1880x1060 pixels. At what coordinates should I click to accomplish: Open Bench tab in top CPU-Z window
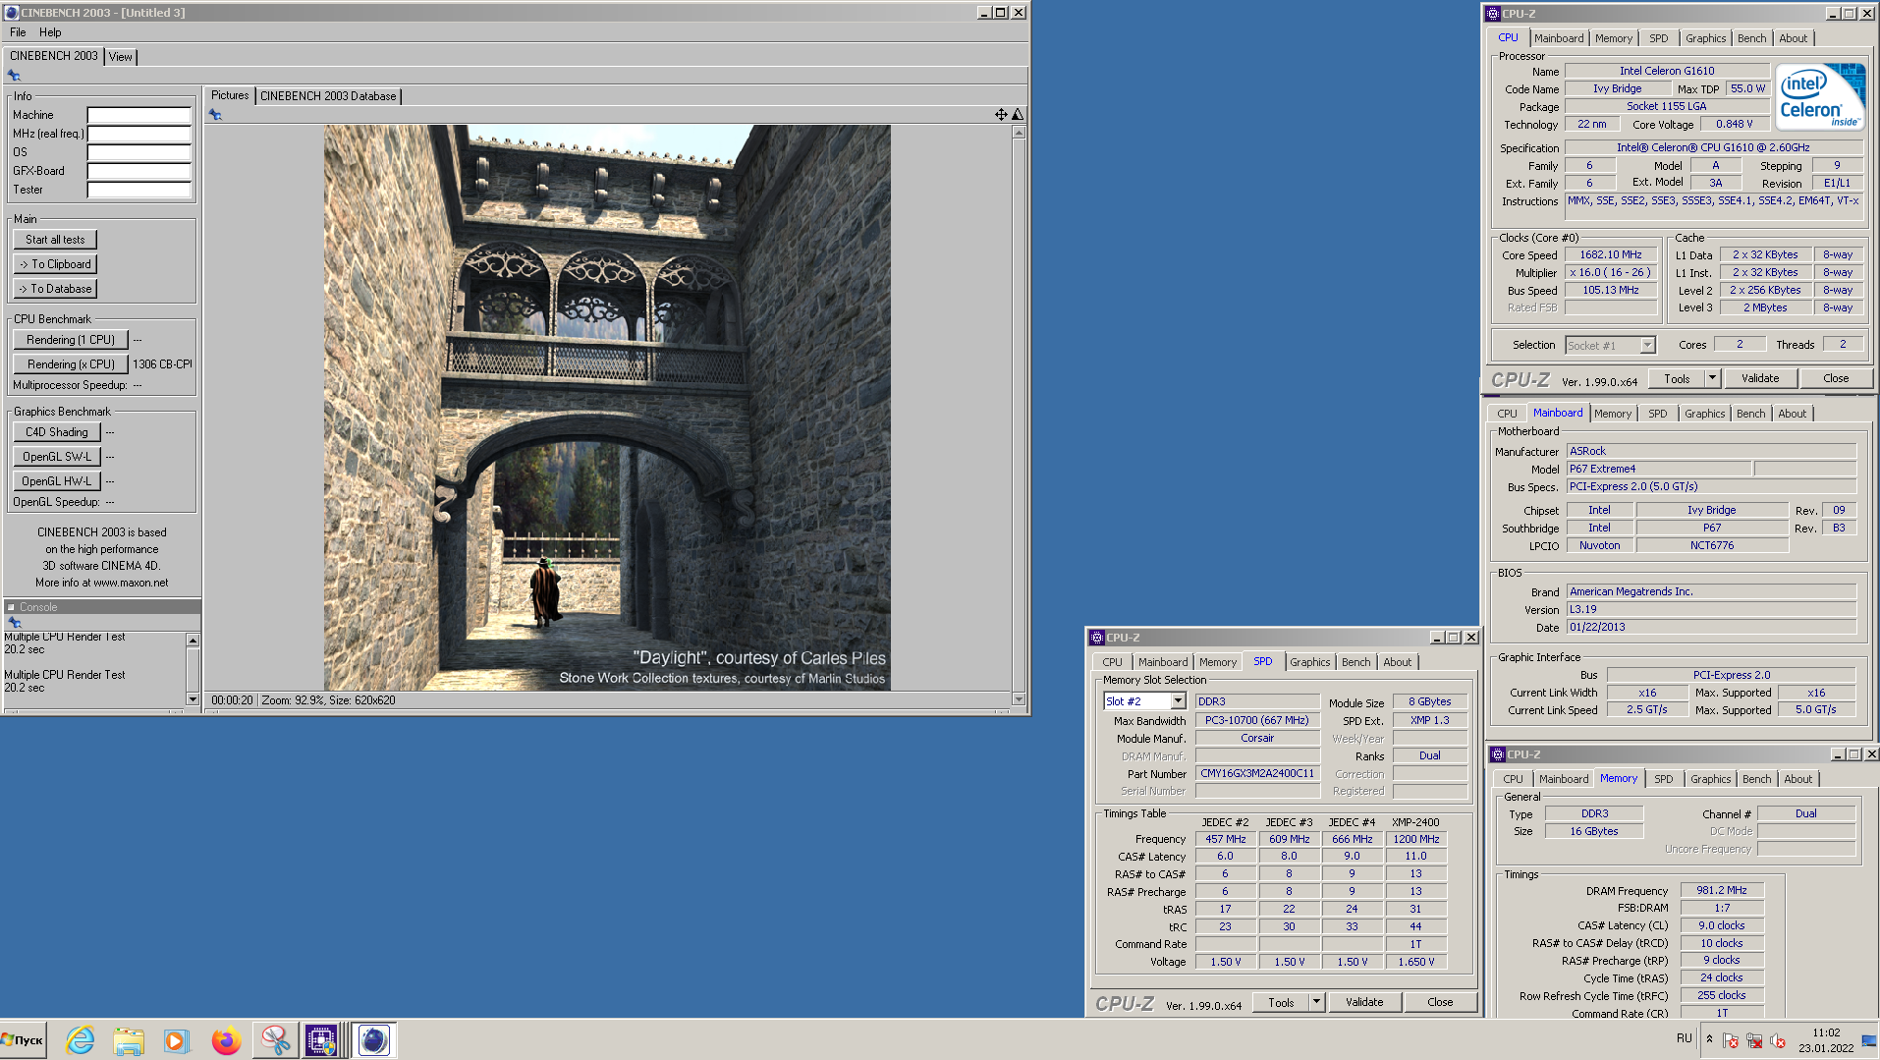point(1751,38)
